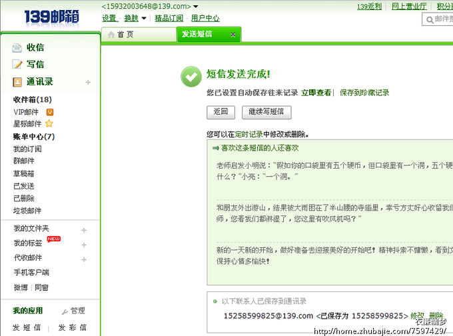453x336 pixels.
Task: Open 已发送 sent folder
Action: [24, 186]
